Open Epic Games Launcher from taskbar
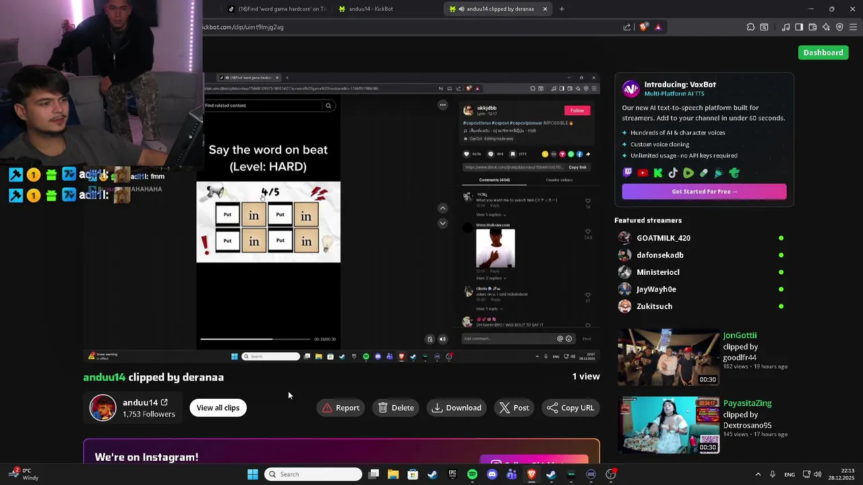 [452, 474]
